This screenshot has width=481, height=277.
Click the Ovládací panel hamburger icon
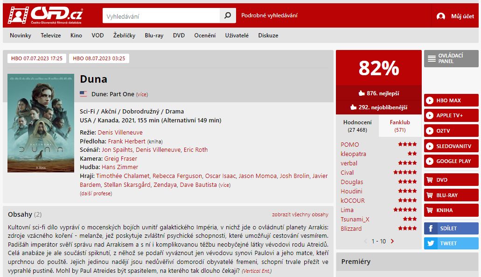tap(432, 59)
